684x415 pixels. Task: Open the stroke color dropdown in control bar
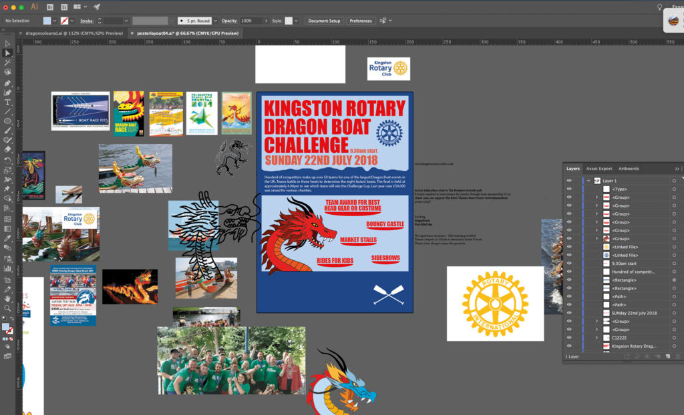[x=71, y=21]
